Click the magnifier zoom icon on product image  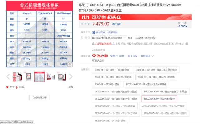tap(70, 65)
